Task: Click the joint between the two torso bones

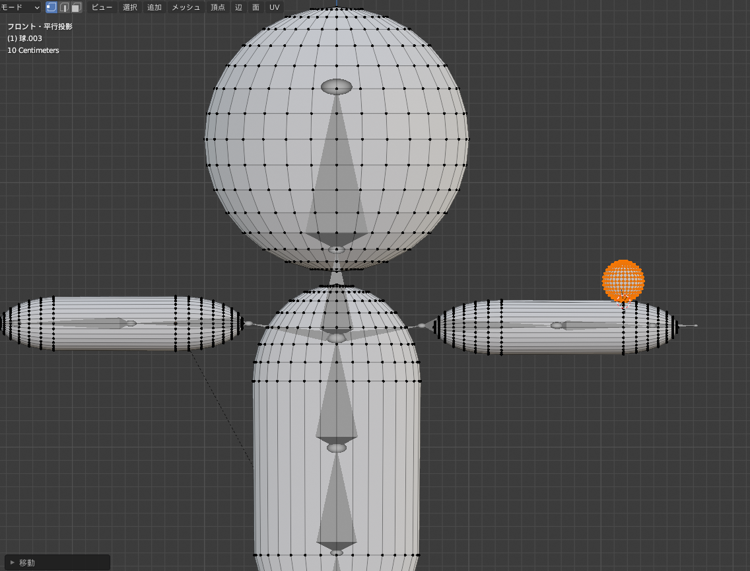Action: (337, 448)
